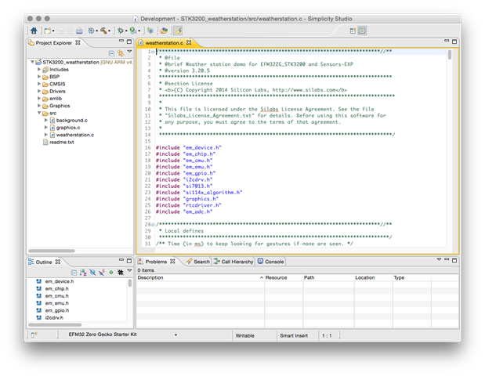Expand the Includes folder
Image resolution: width=485 pixels, height=376 pixels.
(39, 69)
